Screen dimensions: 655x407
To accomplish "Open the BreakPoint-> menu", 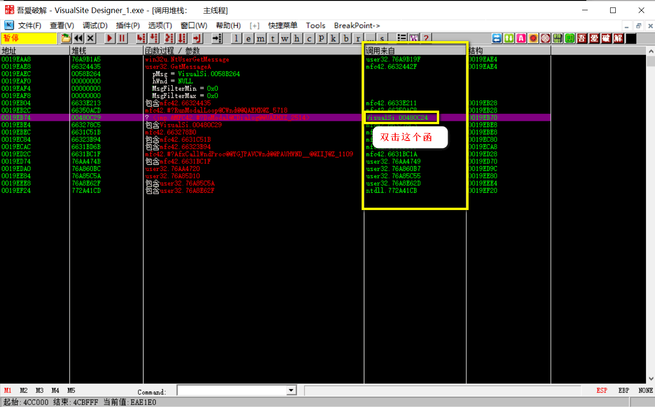I will tap(356, 26).
